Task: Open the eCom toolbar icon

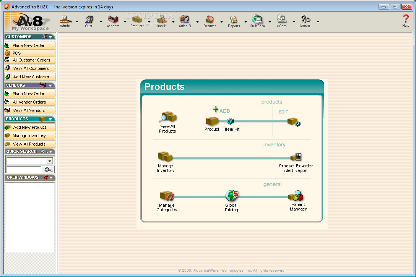Action: tap(281, 21)
